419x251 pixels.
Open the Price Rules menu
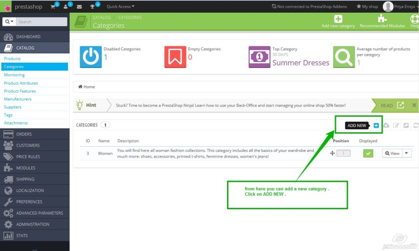pyautogui.click(x=35, y=157)
